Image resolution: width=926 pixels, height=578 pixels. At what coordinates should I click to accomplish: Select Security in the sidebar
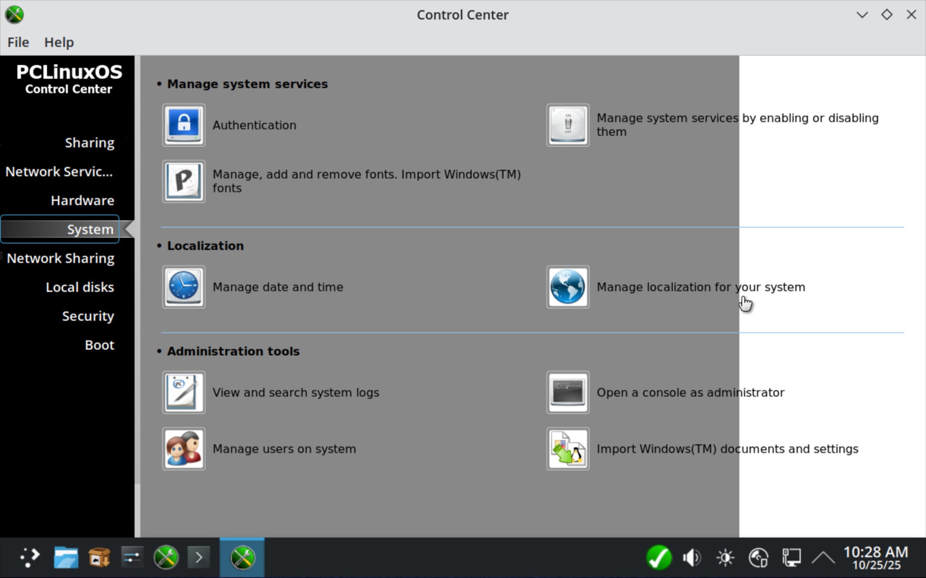coord(88,316)
